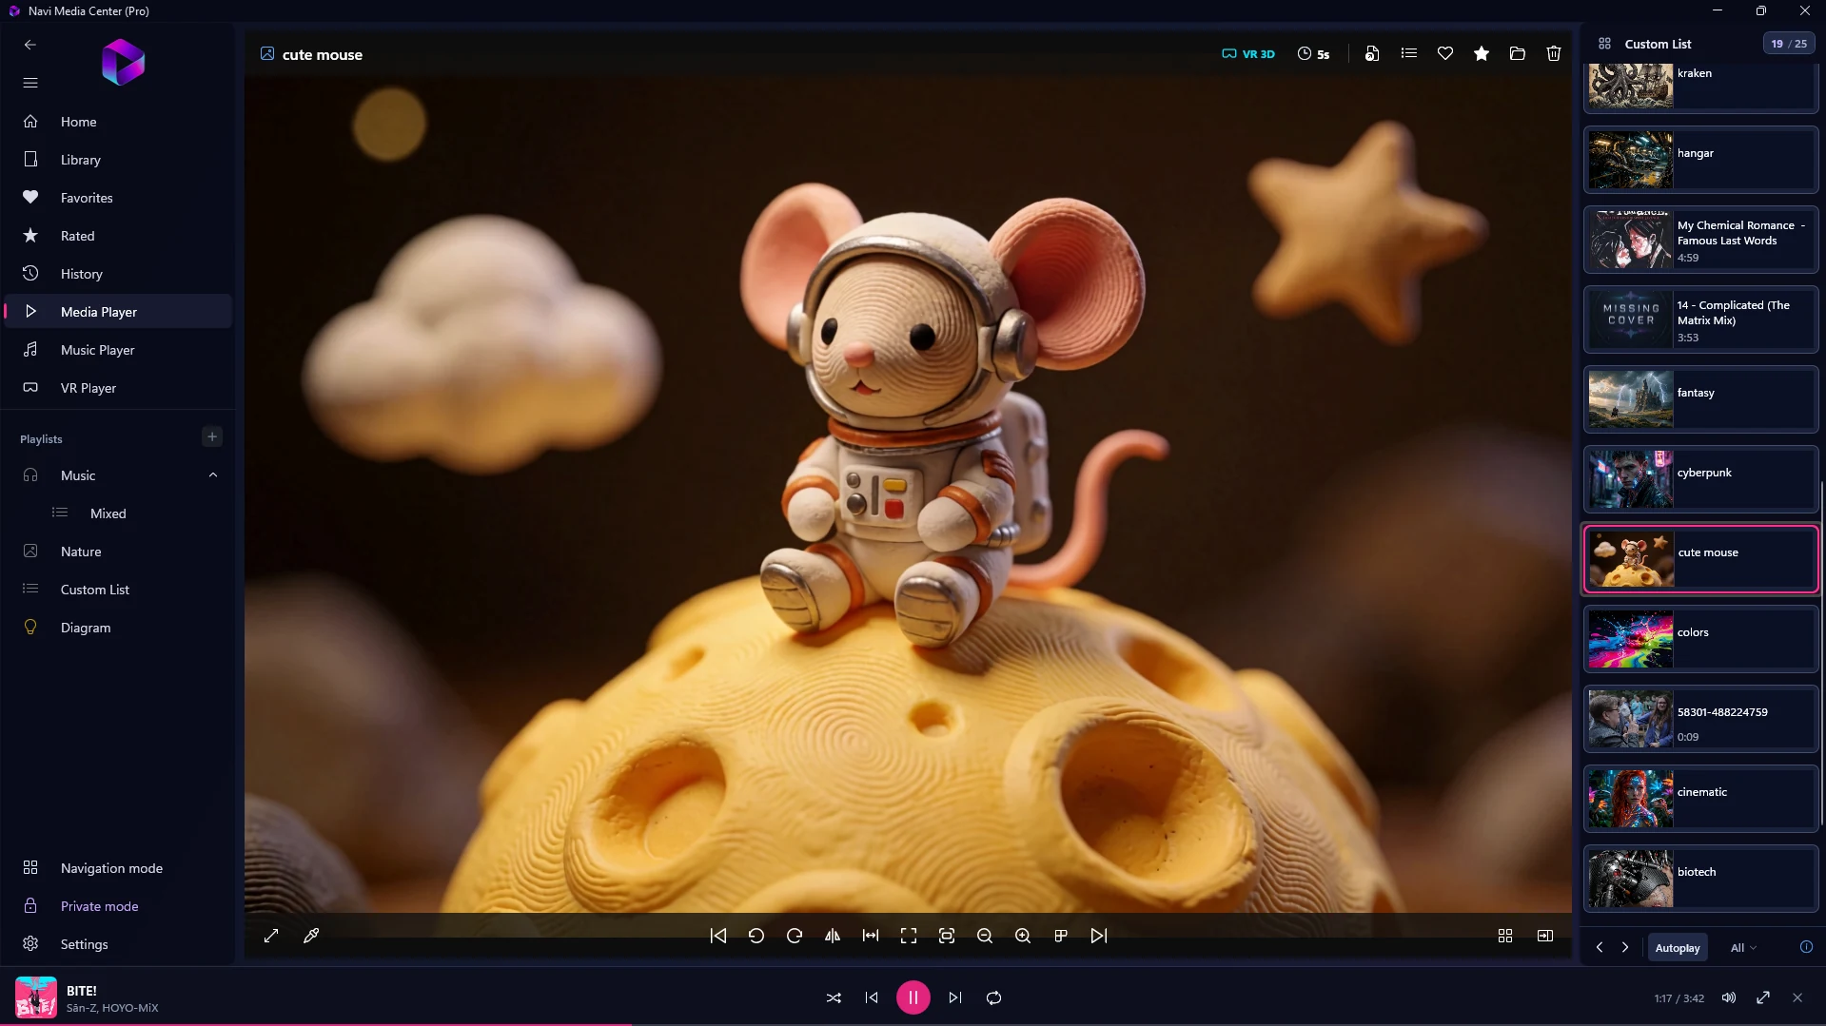Go to previous page of Custom List

tap(1599, 948)
